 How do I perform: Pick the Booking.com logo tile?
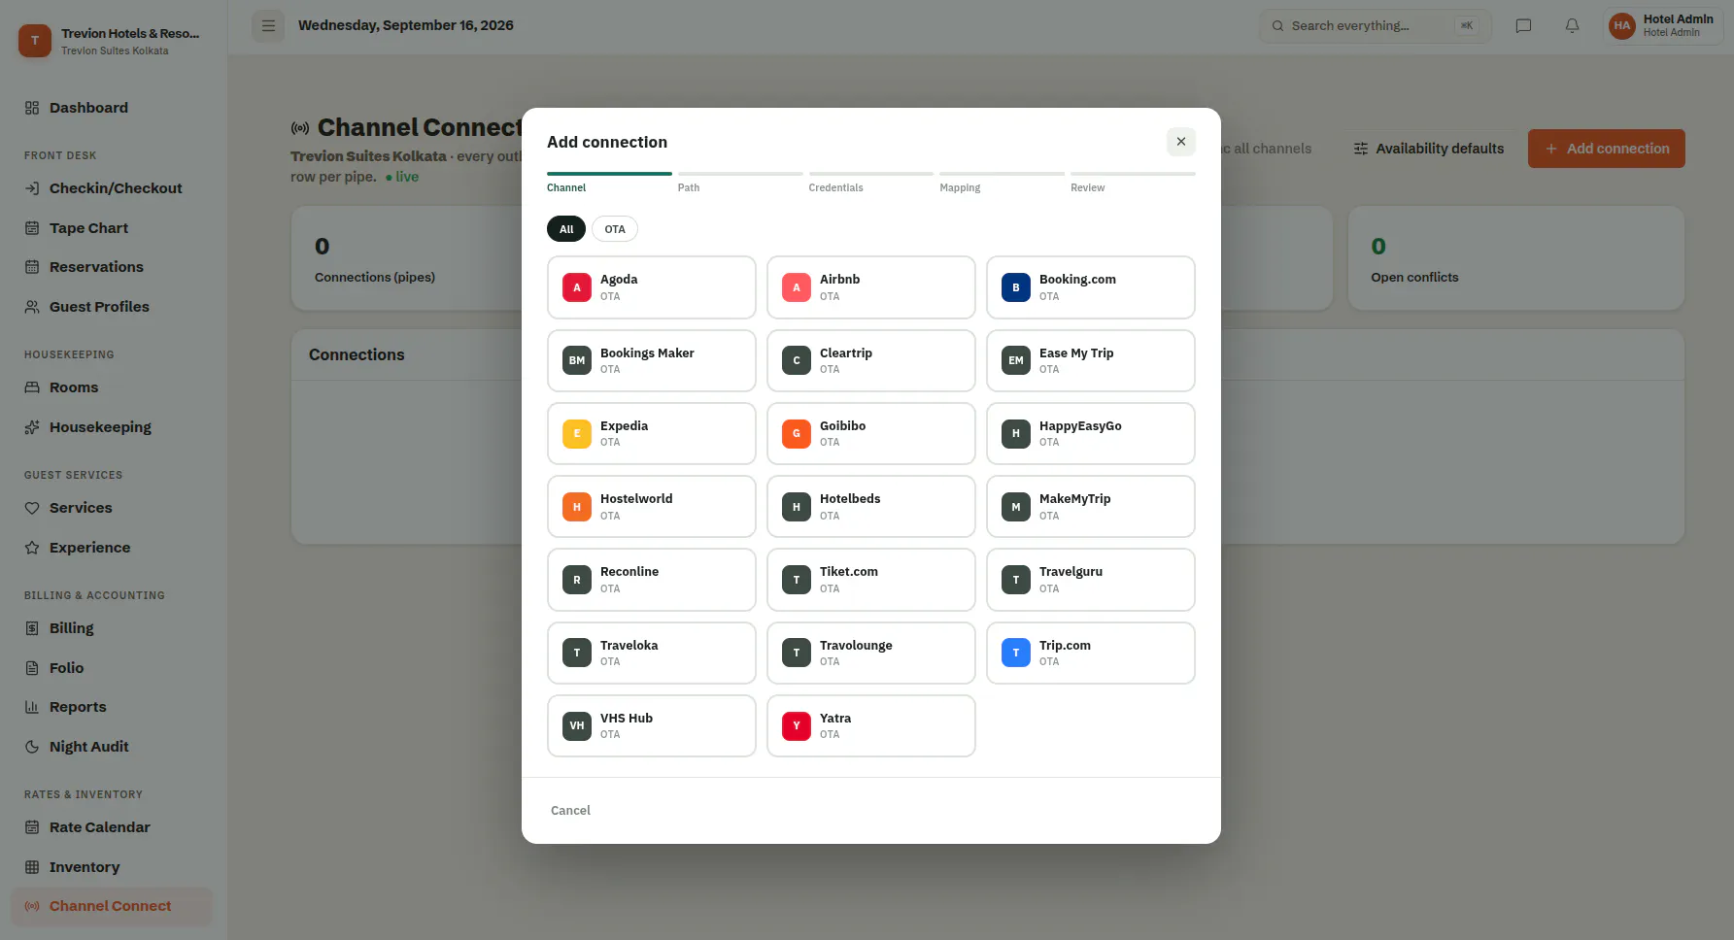pyautogui.click(x=1016, y=287)
